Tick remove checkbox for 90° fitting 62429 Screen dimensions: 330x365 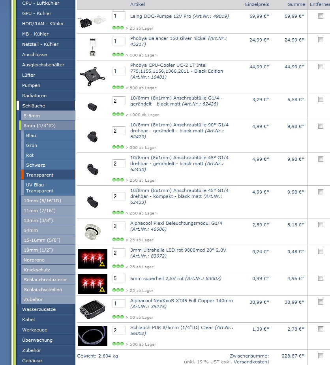[321, 126]
